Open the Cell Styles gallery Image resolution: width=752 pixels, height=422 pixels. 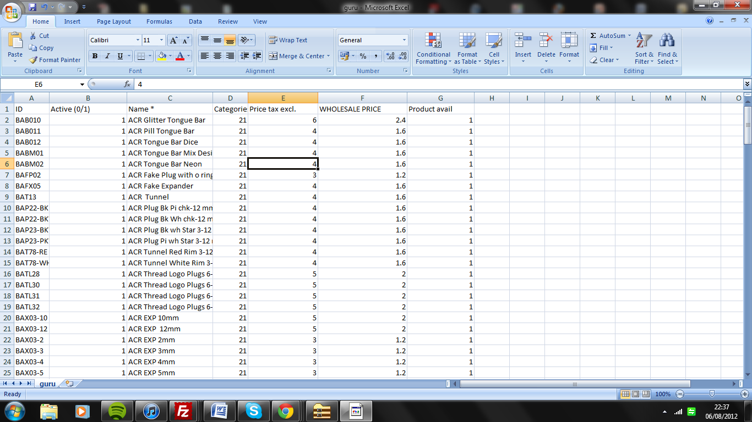coord(494,48)
